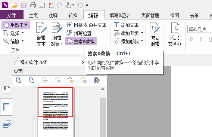Screen dimensions: 212x137
Task: Click the pages panel scrollbar thumb
Action: pyautogui.click(x=103, y=117)
